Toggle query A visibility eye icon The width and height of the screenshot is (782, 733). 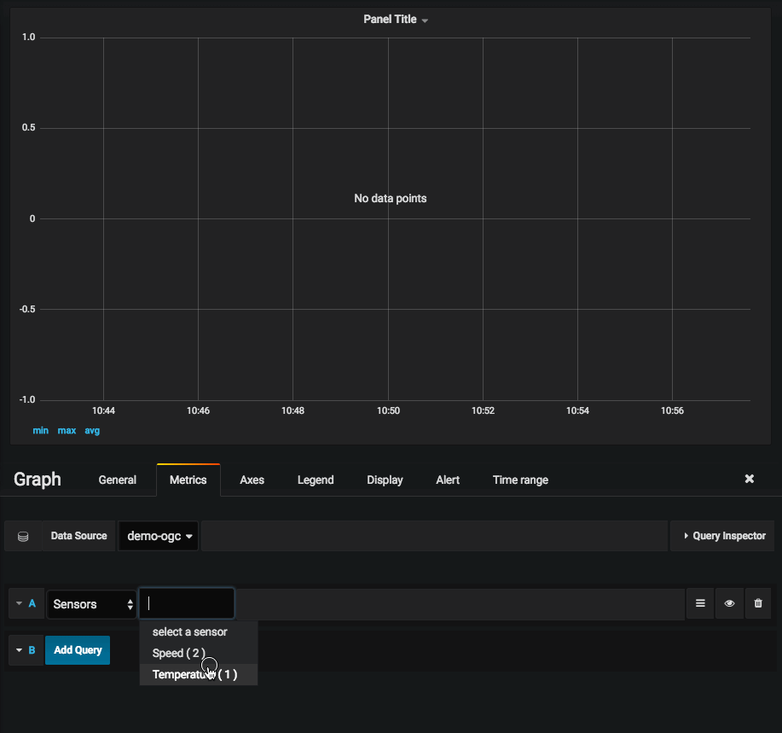(x=729, y=604)
